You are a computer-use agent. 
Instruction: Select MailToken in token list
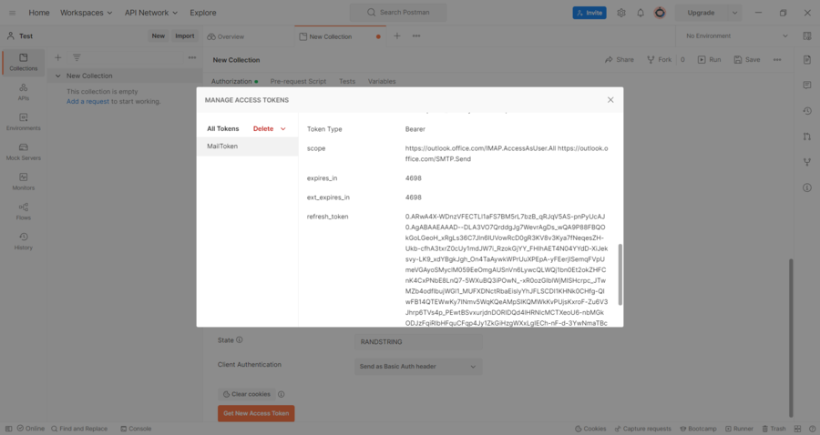(x=247, y=147)
